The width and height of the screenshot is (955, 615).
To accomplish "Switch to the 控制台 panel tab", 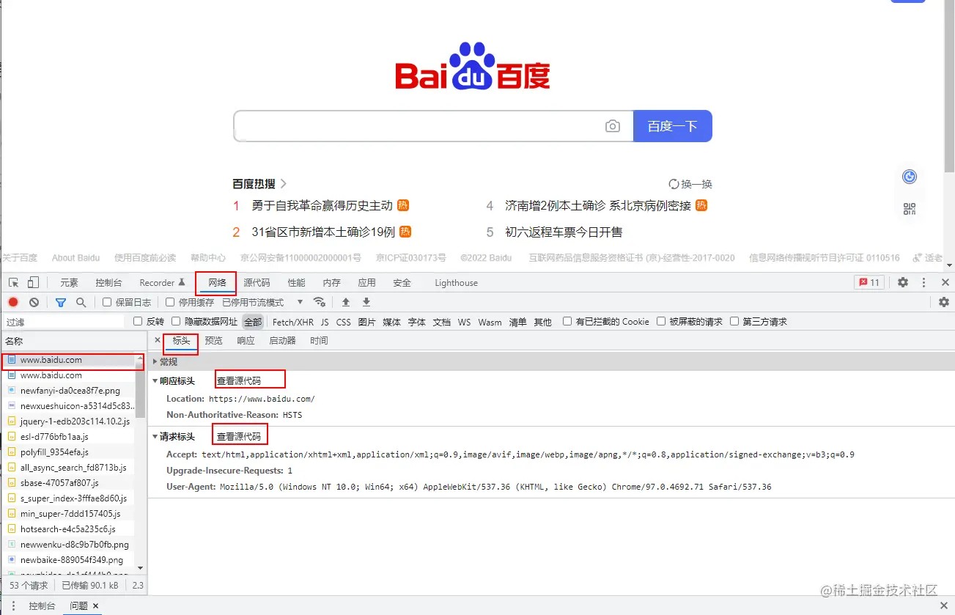I will tap(108, 282).
